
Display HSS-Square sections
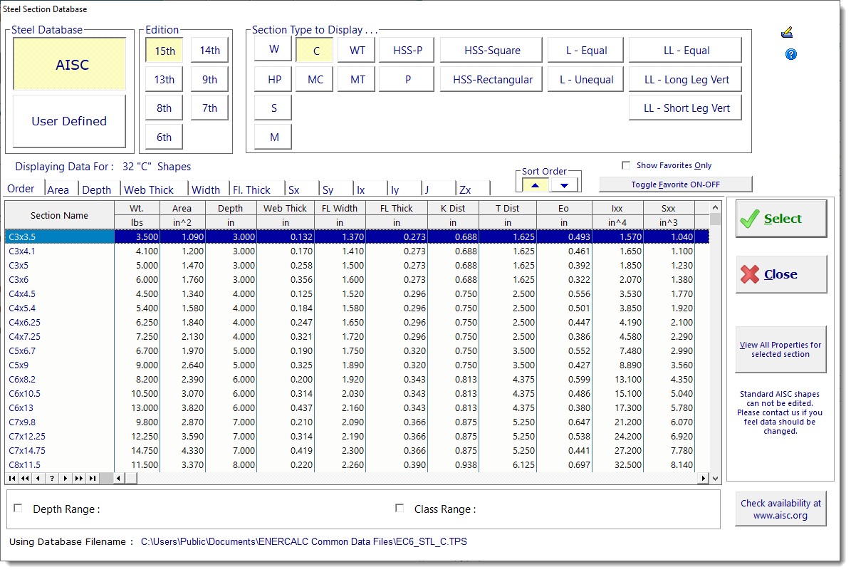point(491,51)
